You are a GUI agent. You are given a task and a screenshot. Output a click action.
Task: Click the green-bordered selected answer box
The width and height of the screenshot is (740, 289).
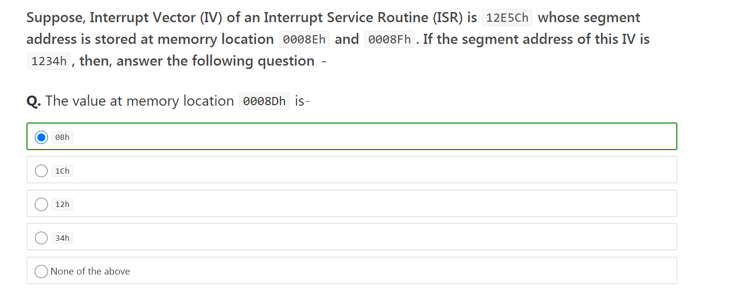(351, 137)
